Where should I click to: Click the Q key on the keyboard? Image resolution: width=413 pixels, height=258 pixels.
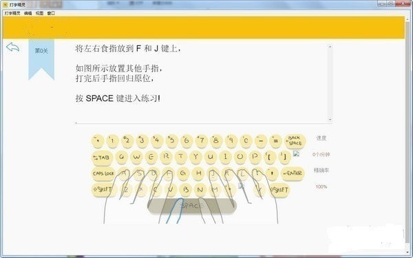121,157
